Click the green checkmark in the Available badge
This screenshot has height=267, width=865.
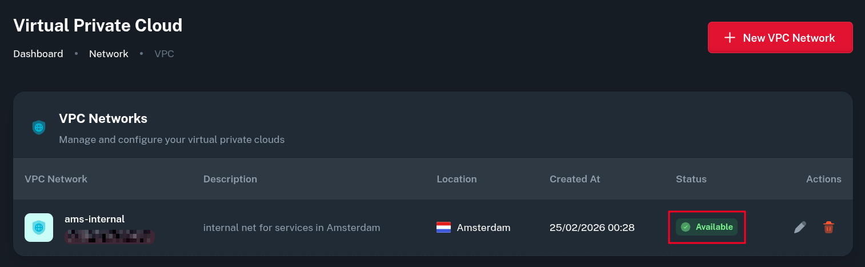click(x=686, y=227)
